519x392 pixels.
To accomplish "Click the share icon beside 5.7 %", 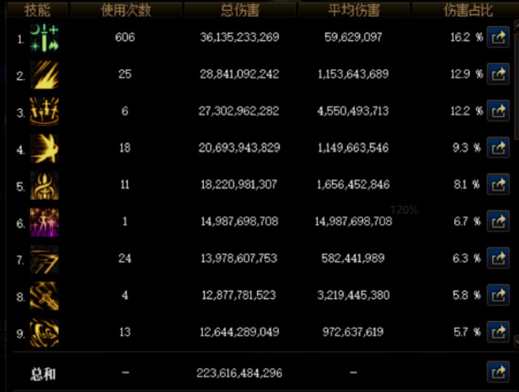I will [x=498, y=332].
